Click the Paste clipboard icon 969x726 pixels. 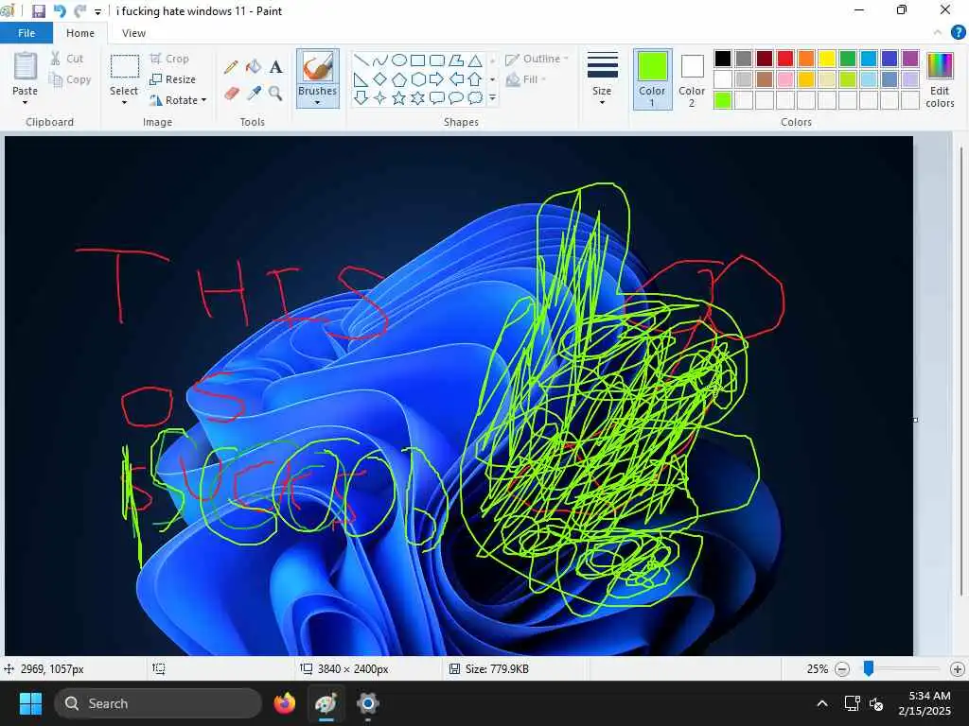pos(26,66)
